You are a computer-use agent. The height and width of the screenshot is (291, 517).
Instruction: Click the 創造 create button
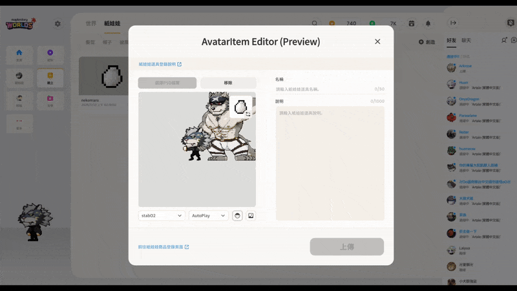click(427, 42)
